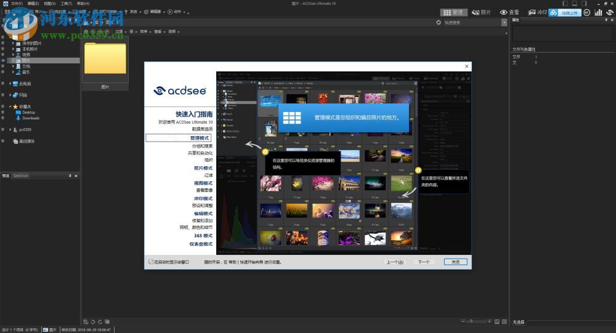Pin the 属性 properties panel

[x=606, y=20]
